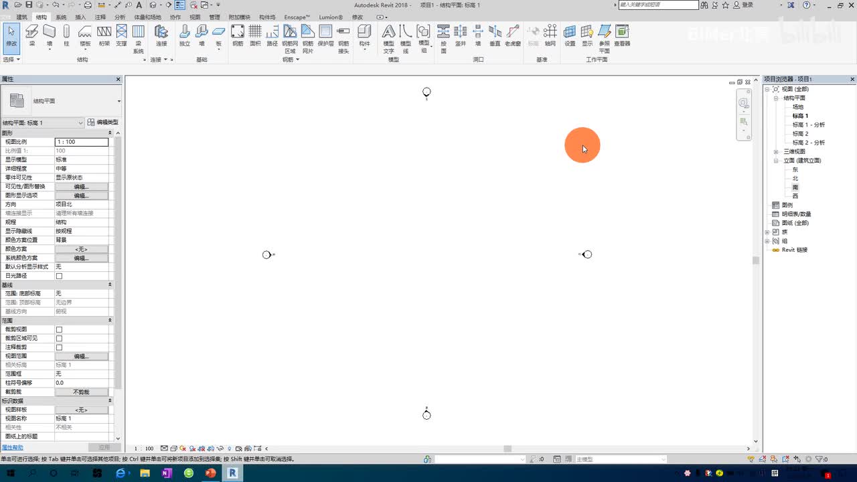
Task: Click the 轴网 (Grid) tool
Action: [550, 35]
